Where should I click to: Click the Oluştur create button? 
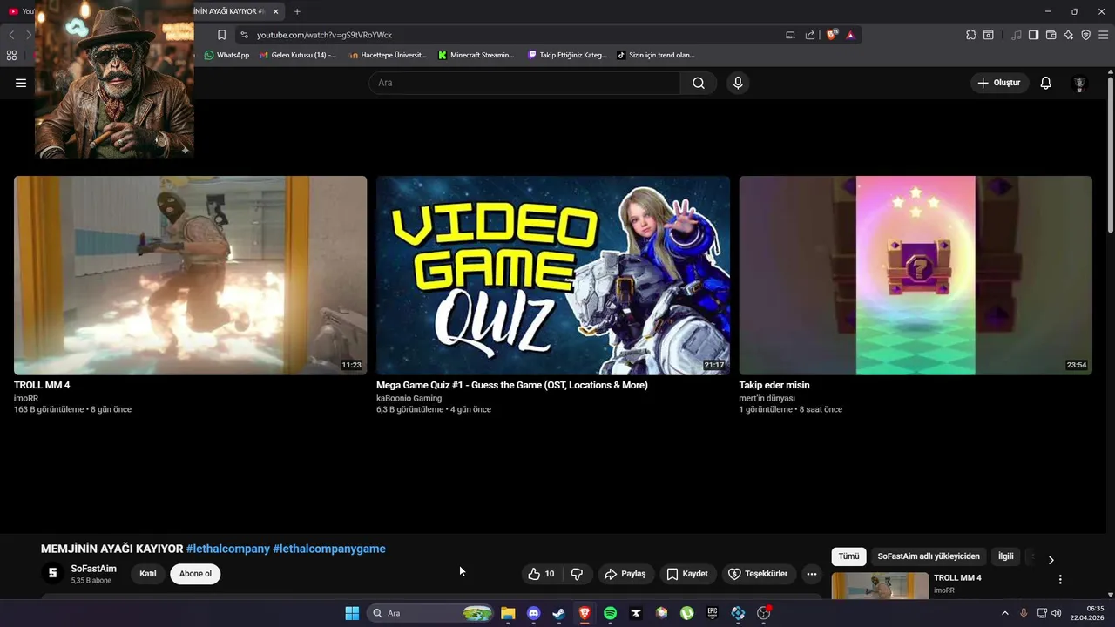click(999, 83)
